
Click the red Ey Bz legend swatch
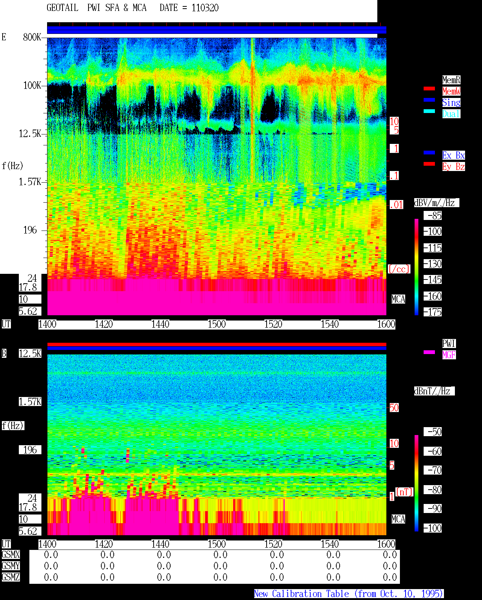429,164
